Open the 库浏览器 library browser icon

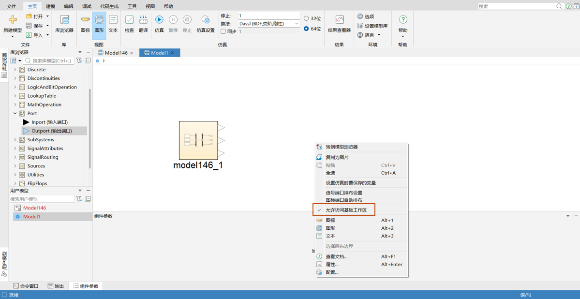click(x=64, y=20)
